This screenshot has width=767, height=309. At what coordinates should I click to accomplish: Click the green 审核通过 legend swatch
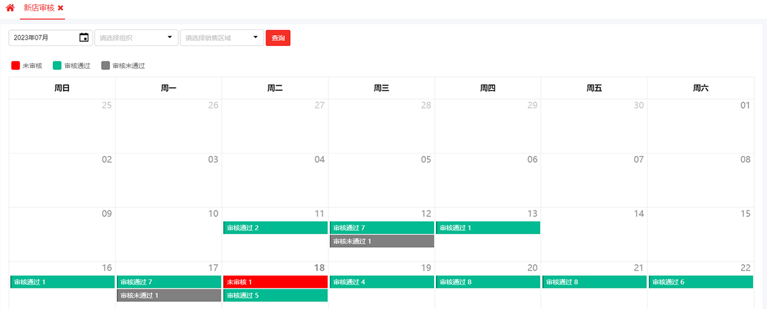57,65
